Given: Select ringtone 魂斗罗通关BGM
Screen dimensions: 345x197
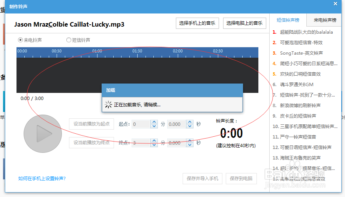Looking at the screenshot, I should point(297,84).
